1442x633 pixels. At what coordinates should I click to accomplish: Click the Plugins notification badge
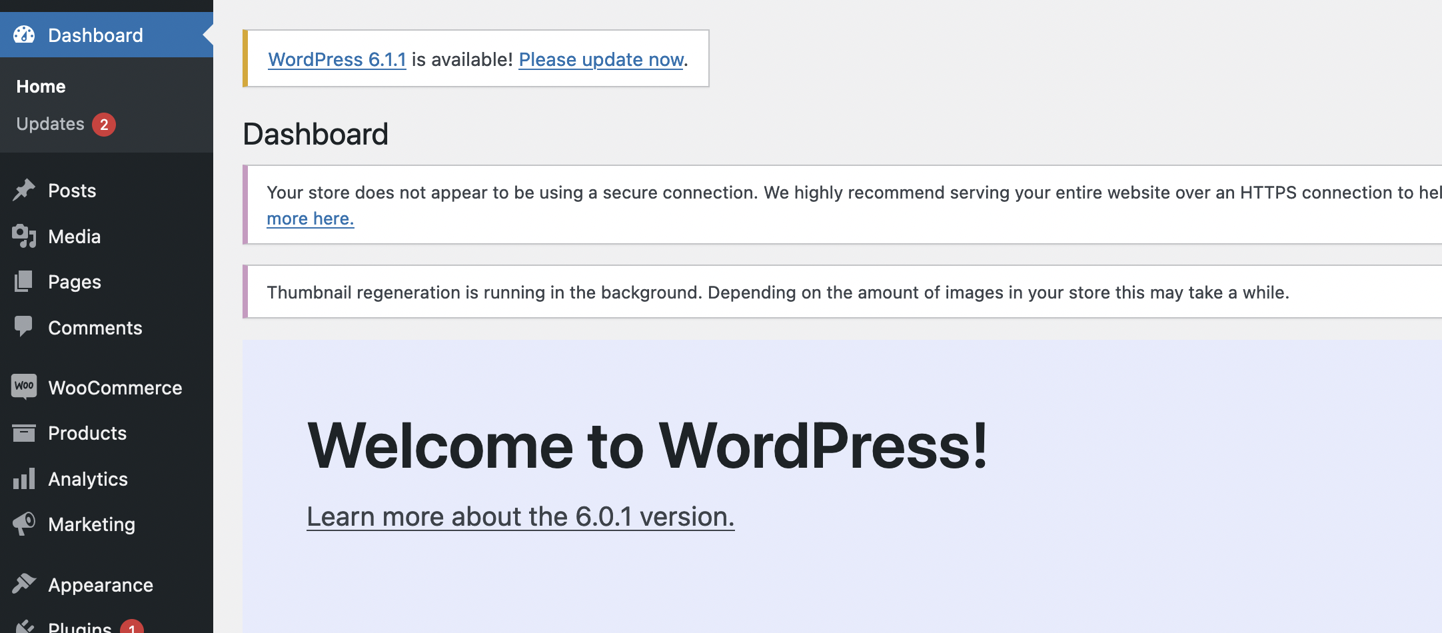click(x=131, y=627)
